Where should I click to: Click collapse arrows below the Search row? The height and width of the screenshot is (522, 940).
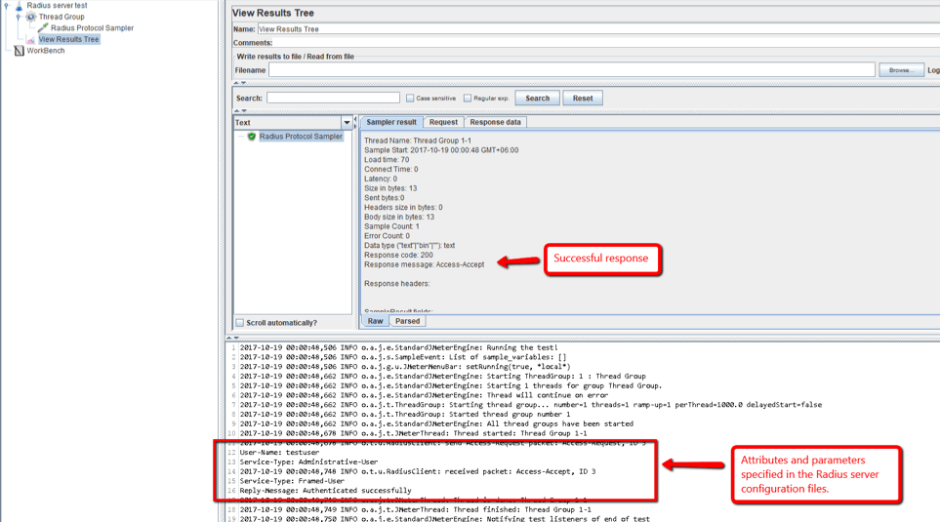(240, 111)
